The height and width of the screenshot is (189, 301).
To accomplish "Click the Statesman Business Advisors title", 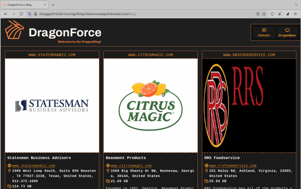I will (39, 158).
